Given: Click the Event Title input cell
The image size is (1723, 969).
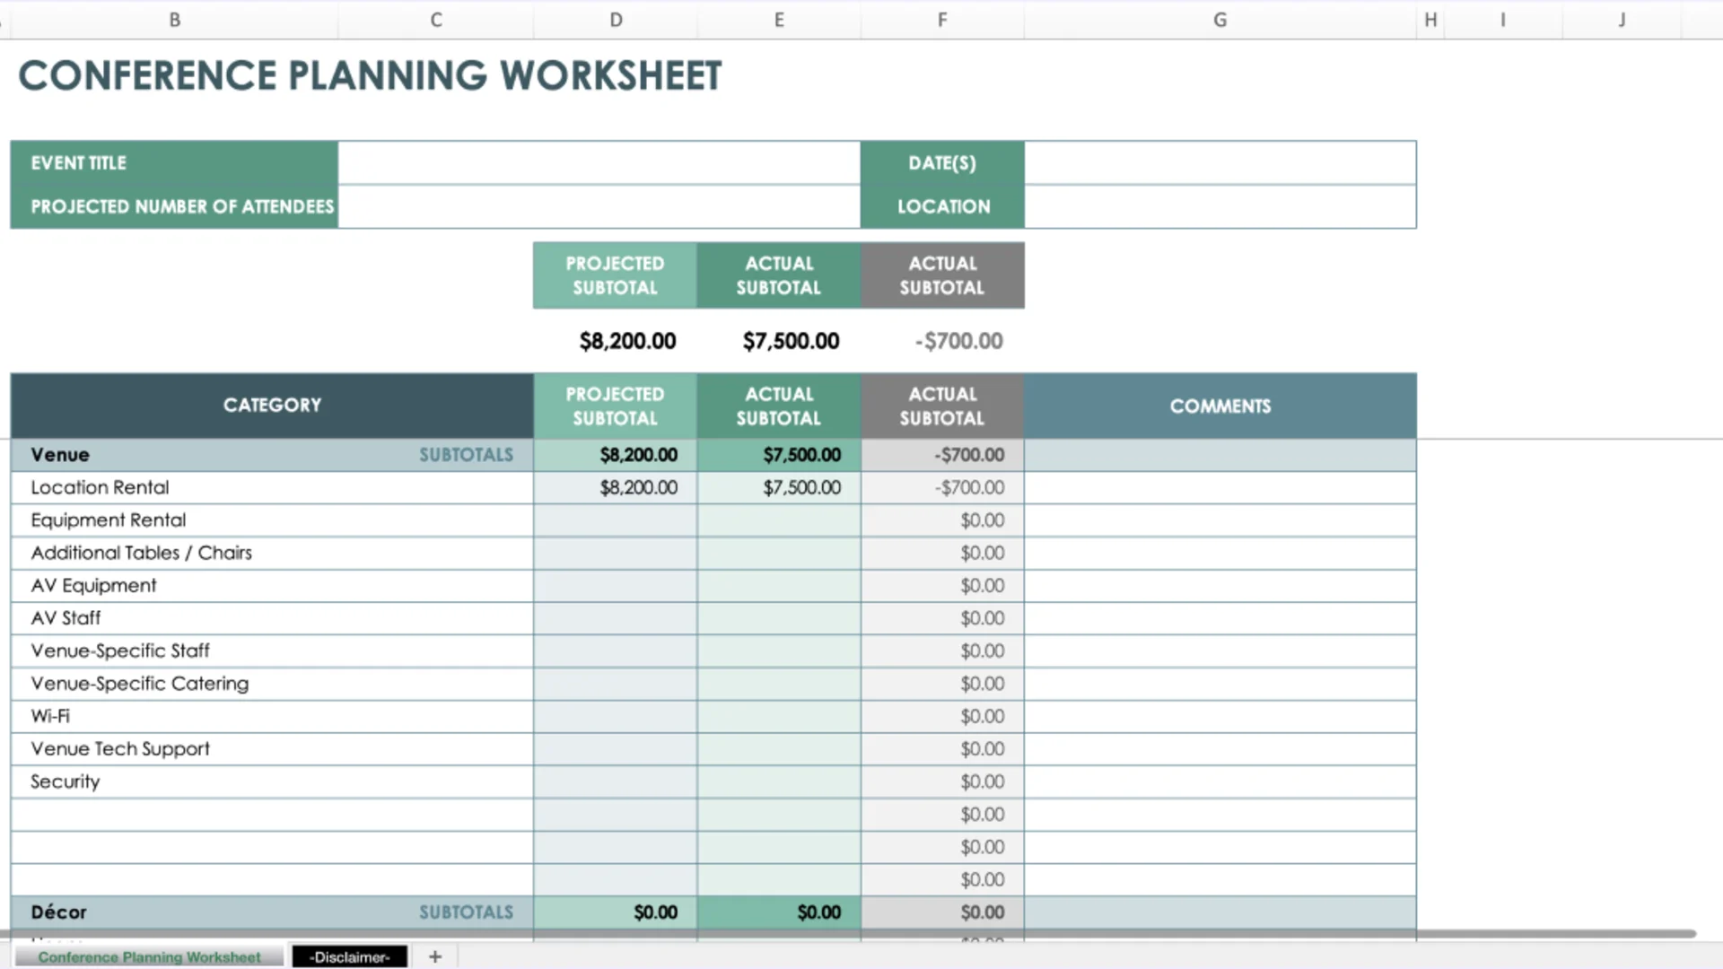Looking at the screenshot, I should (599, 162).
